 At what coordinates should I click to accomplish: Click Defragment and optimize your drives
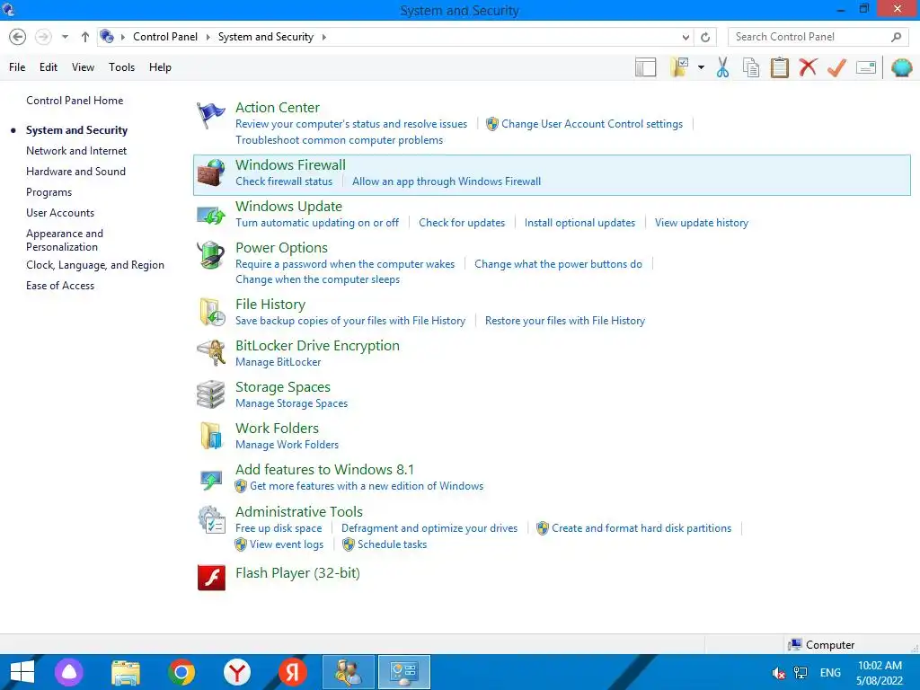429,528
